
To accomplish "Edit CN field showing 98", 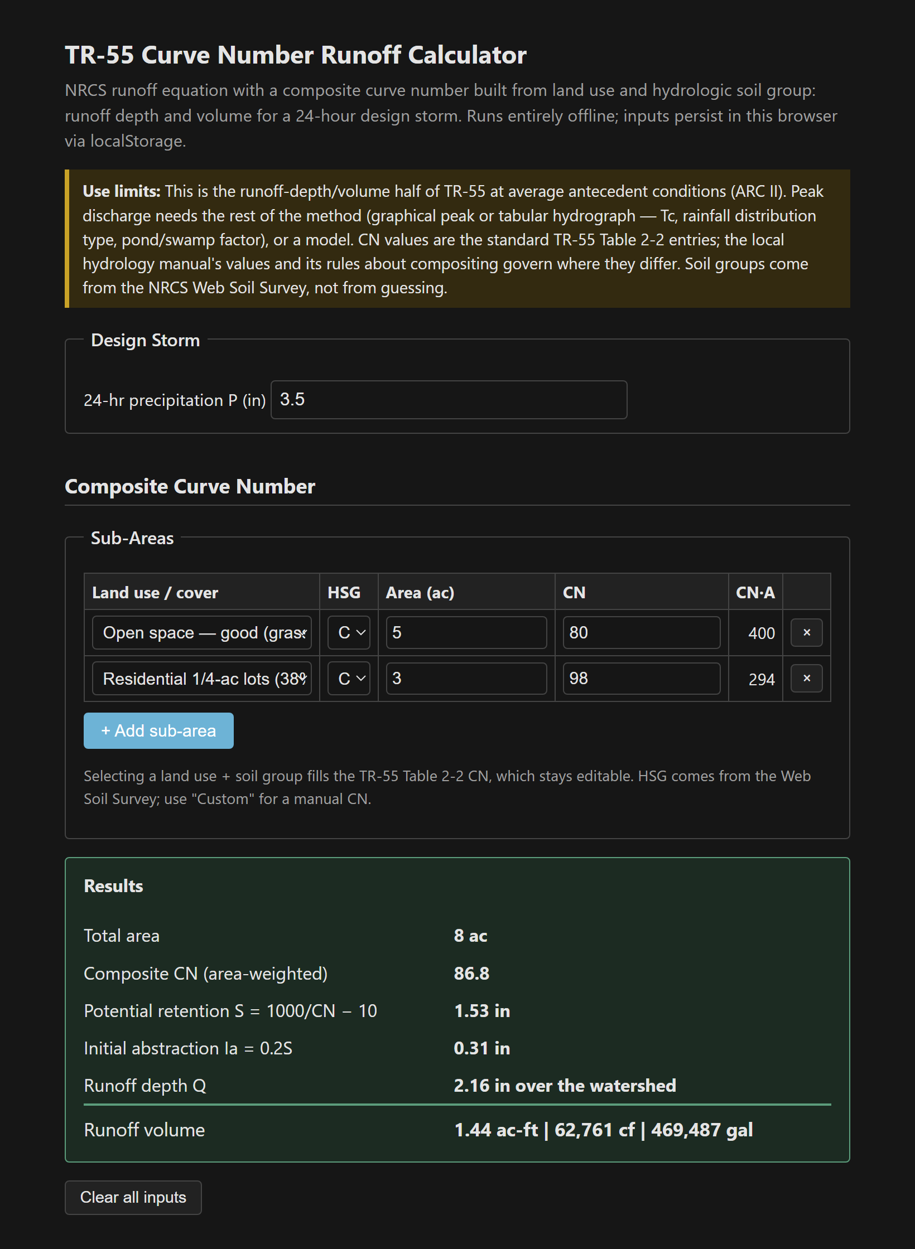I will pos(642,678).
